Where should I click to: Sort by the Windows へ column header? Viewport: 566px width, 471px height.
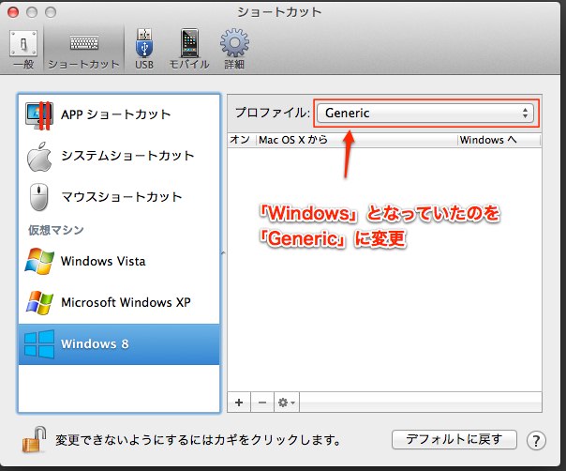click(499, 140)
